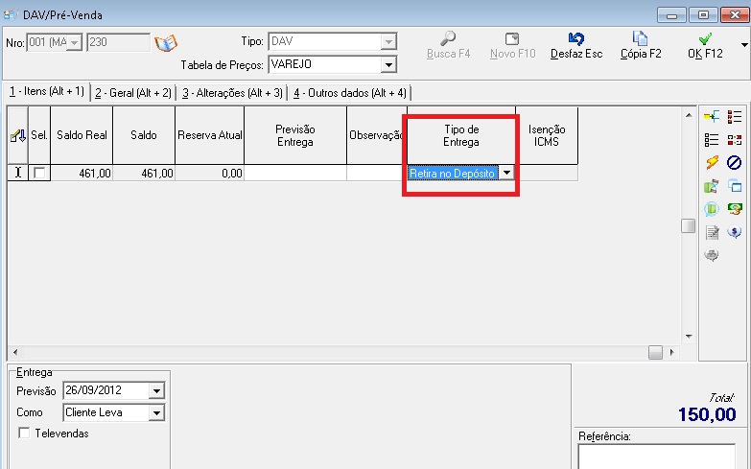Click the Desfaz Esc undo button
The width and height of the screenshot is (751, 469).
coord(576,46)
